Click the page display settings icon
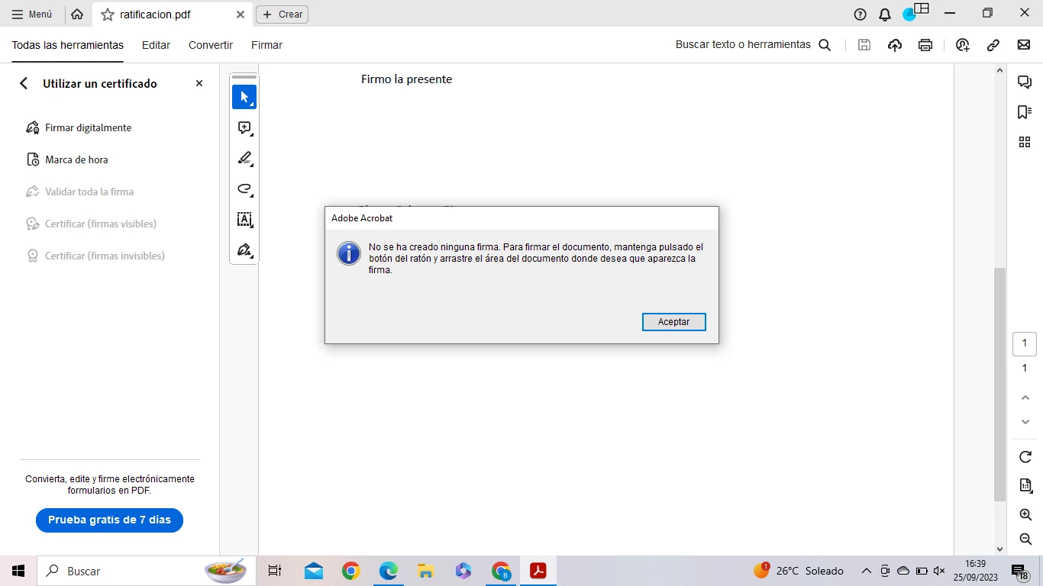 [1025, 485]
